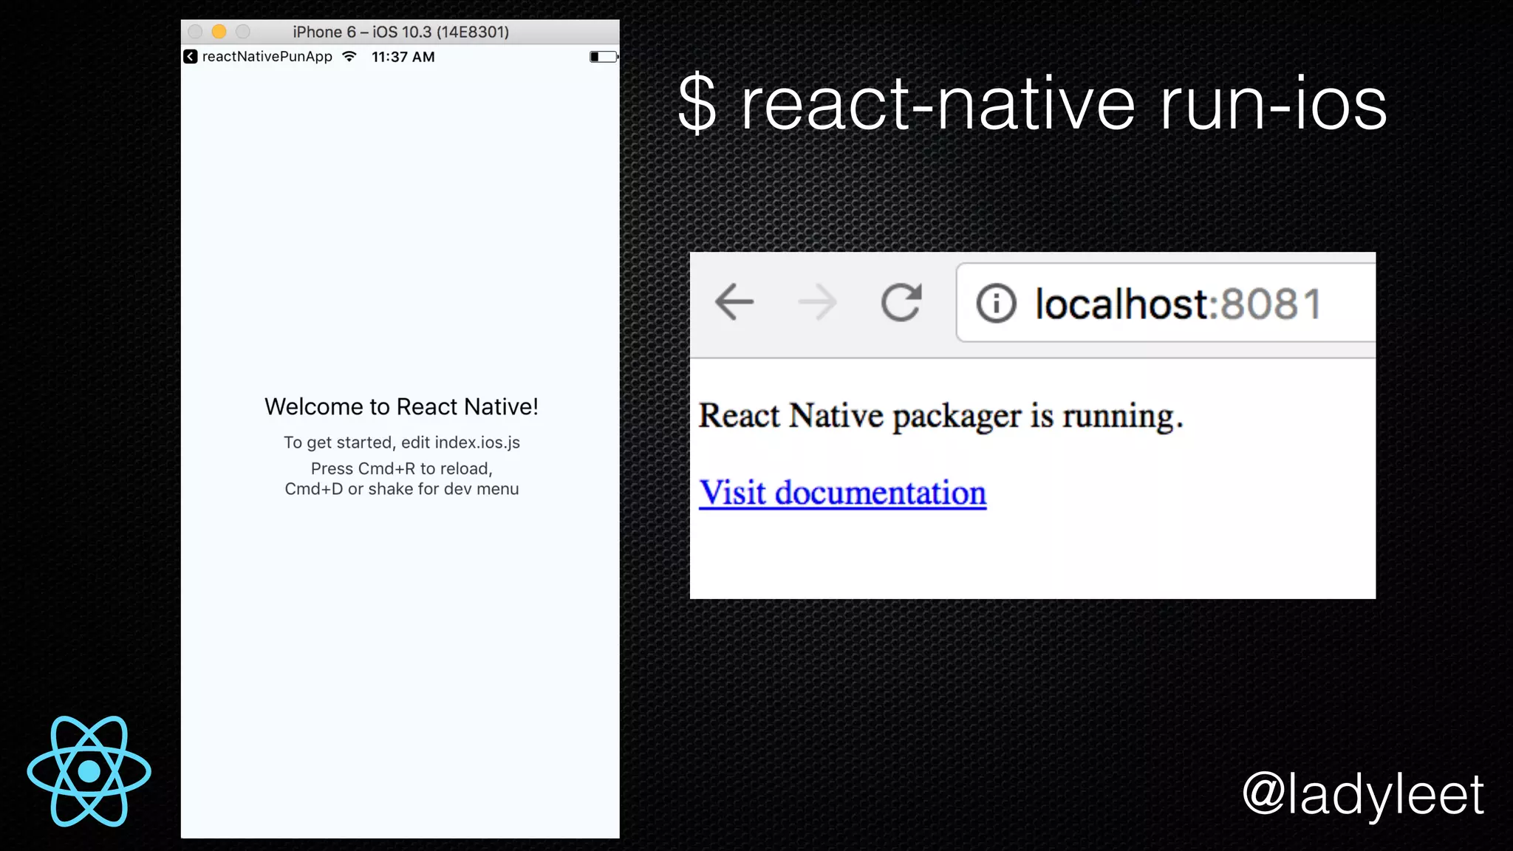Click 'React Native packager is running' text
The image size is (1513, 851).
940,416
